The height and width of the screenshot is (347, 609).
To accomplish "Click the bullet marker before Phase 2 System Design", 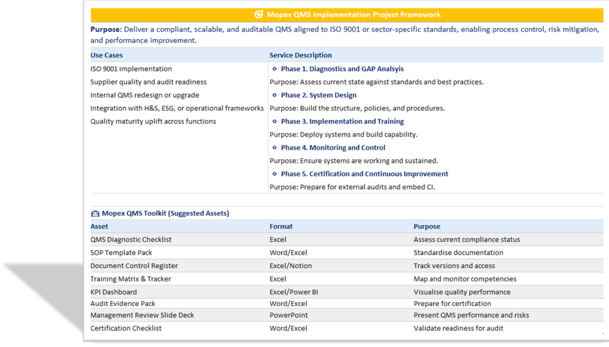I will 275,95.
